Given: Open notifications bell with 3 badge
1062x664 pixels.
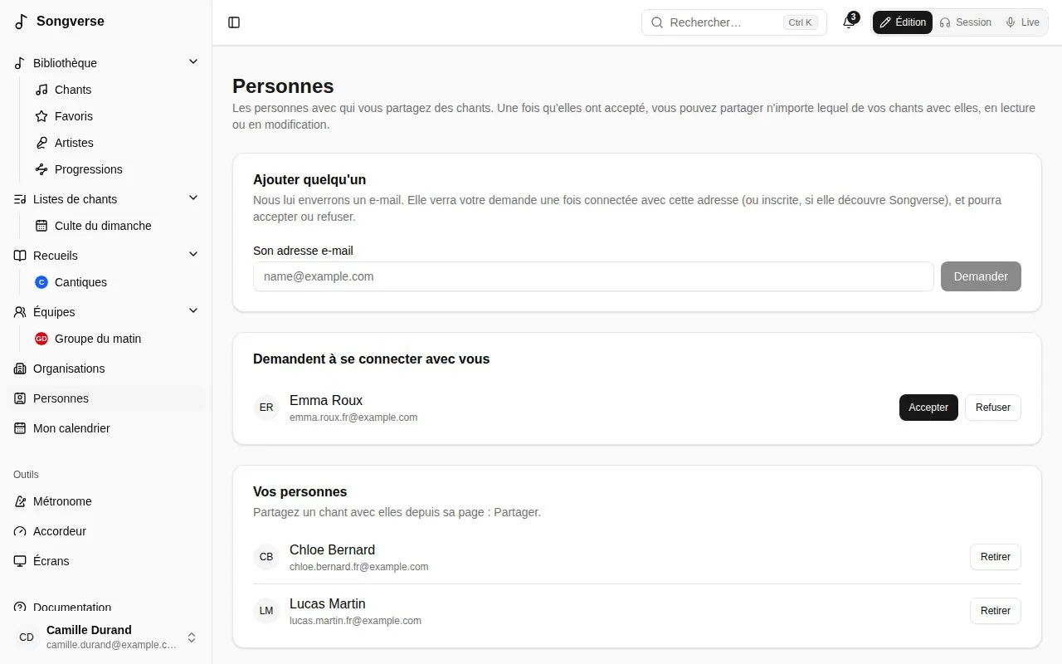Looking at the screenshot, I should [x=849, y=22].
